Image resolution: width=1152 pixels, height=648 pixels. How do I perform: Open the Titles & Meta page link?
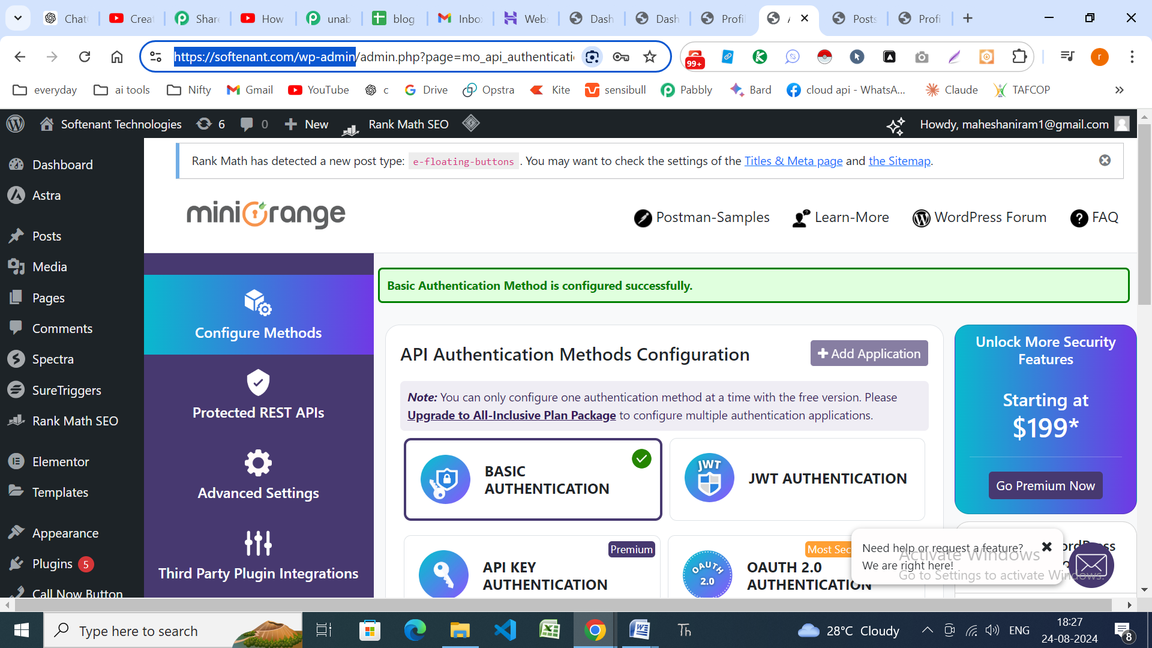coord(793,161)
